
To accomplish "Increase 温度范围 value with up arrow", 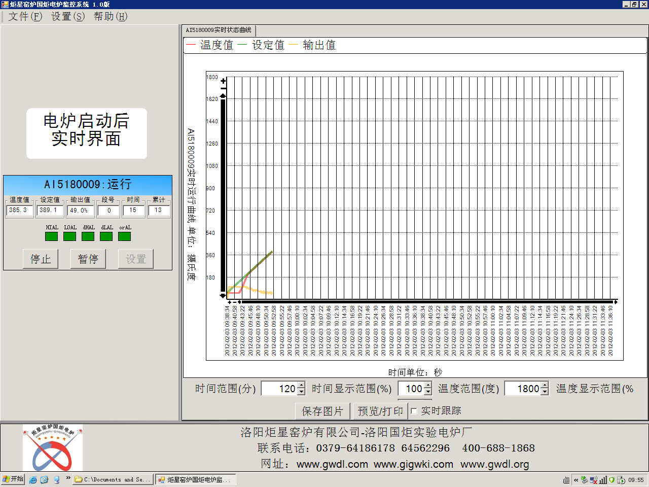I will coord(545,386).
